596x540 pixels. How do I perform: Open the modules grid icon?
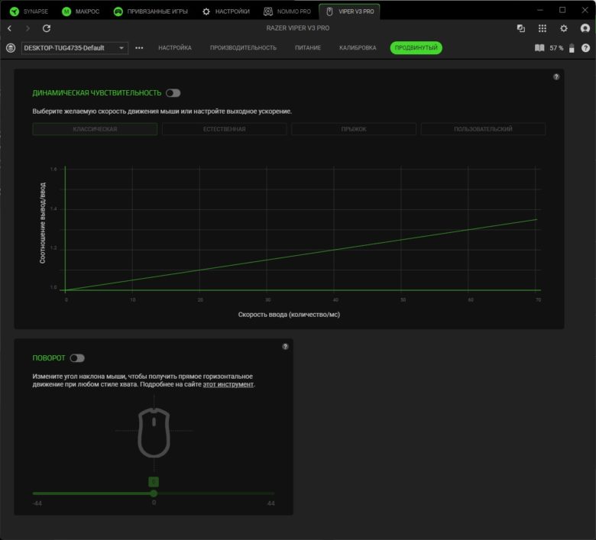[x=543, y=28]
